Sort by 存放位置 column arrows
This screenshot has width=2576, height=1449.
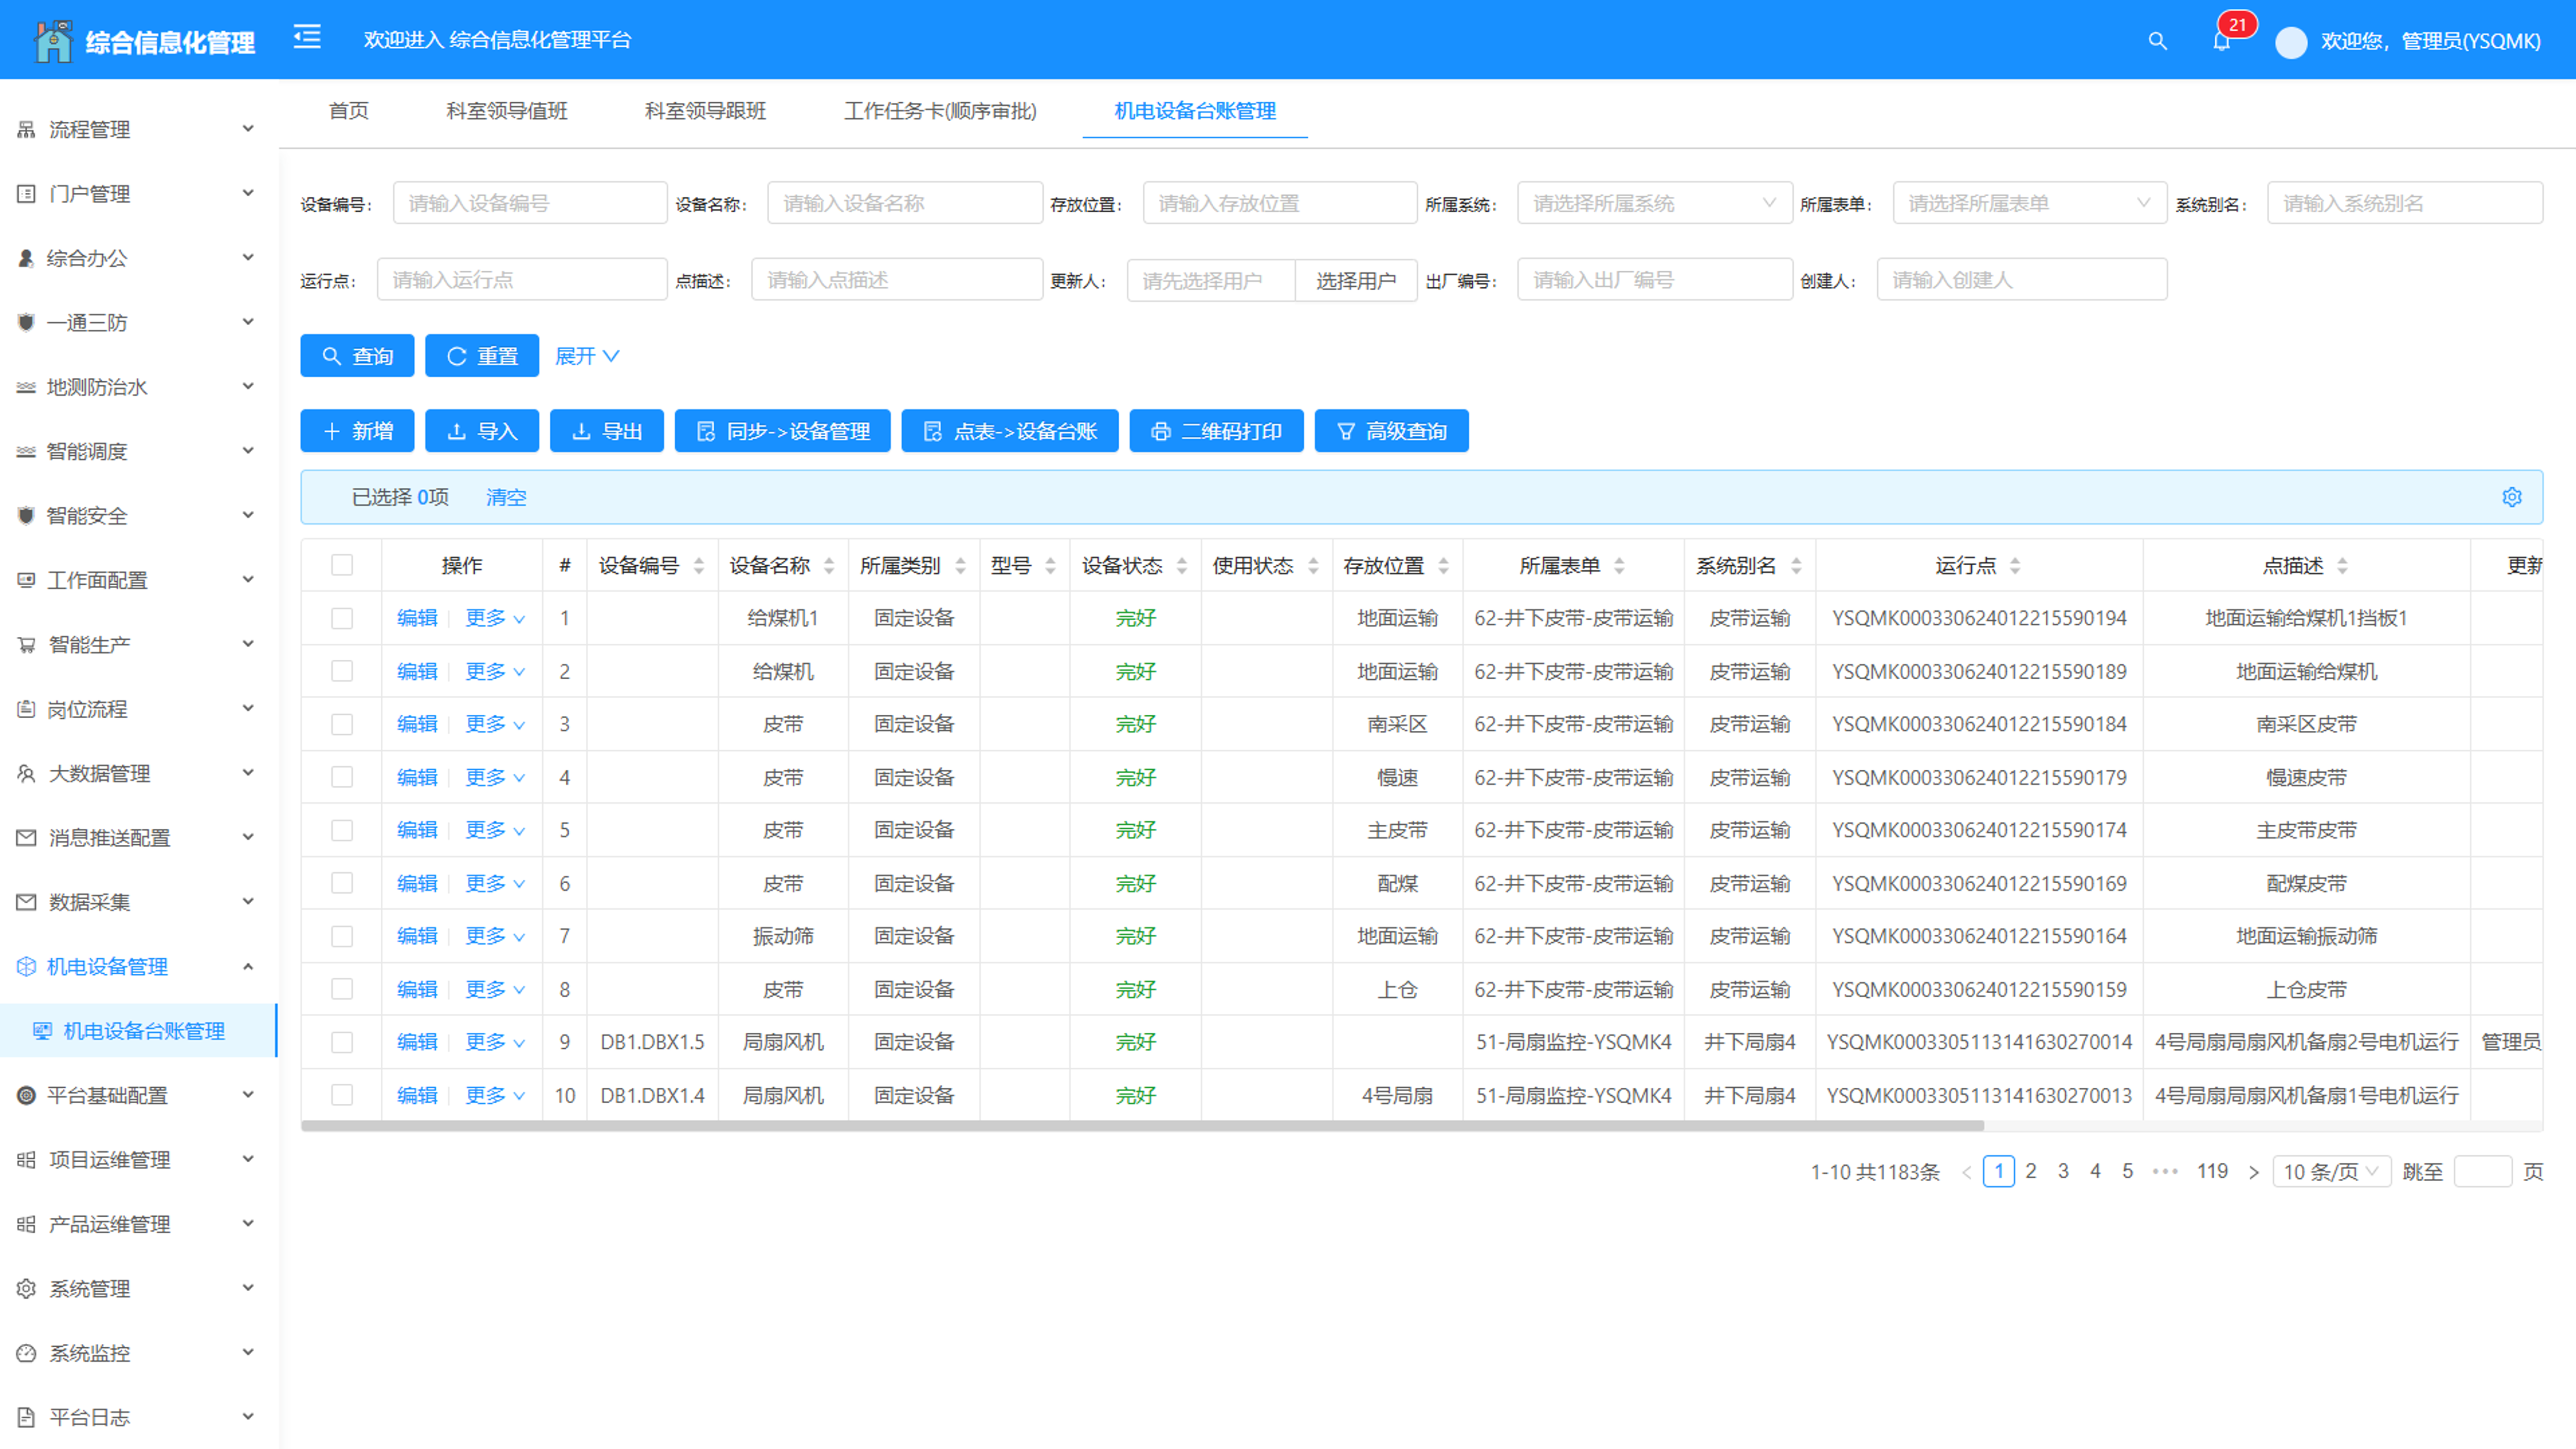tap(1443, 566)
